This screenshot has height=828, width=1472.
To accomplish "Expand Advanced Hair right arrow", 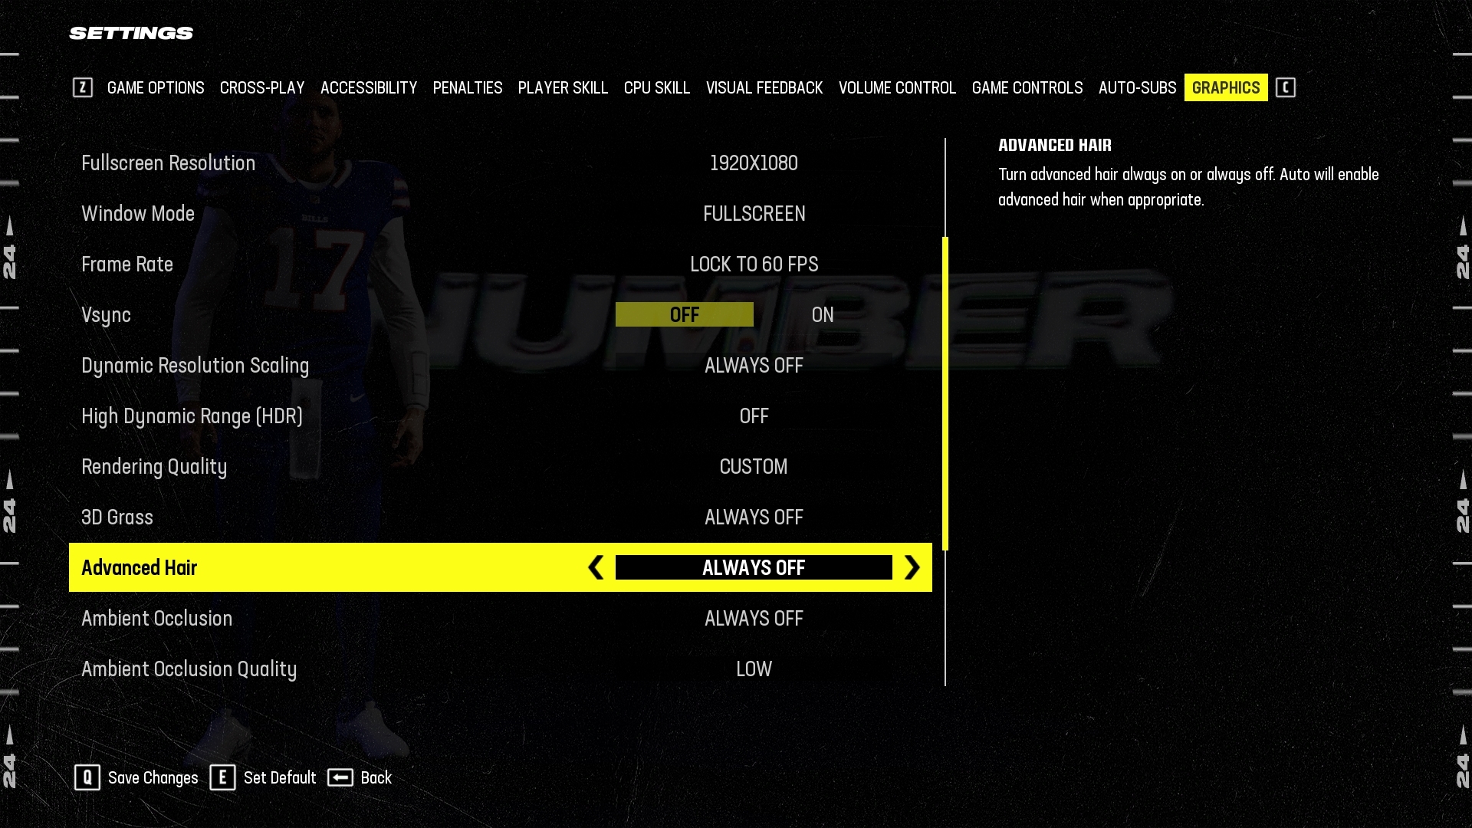I will click(911, 566).
